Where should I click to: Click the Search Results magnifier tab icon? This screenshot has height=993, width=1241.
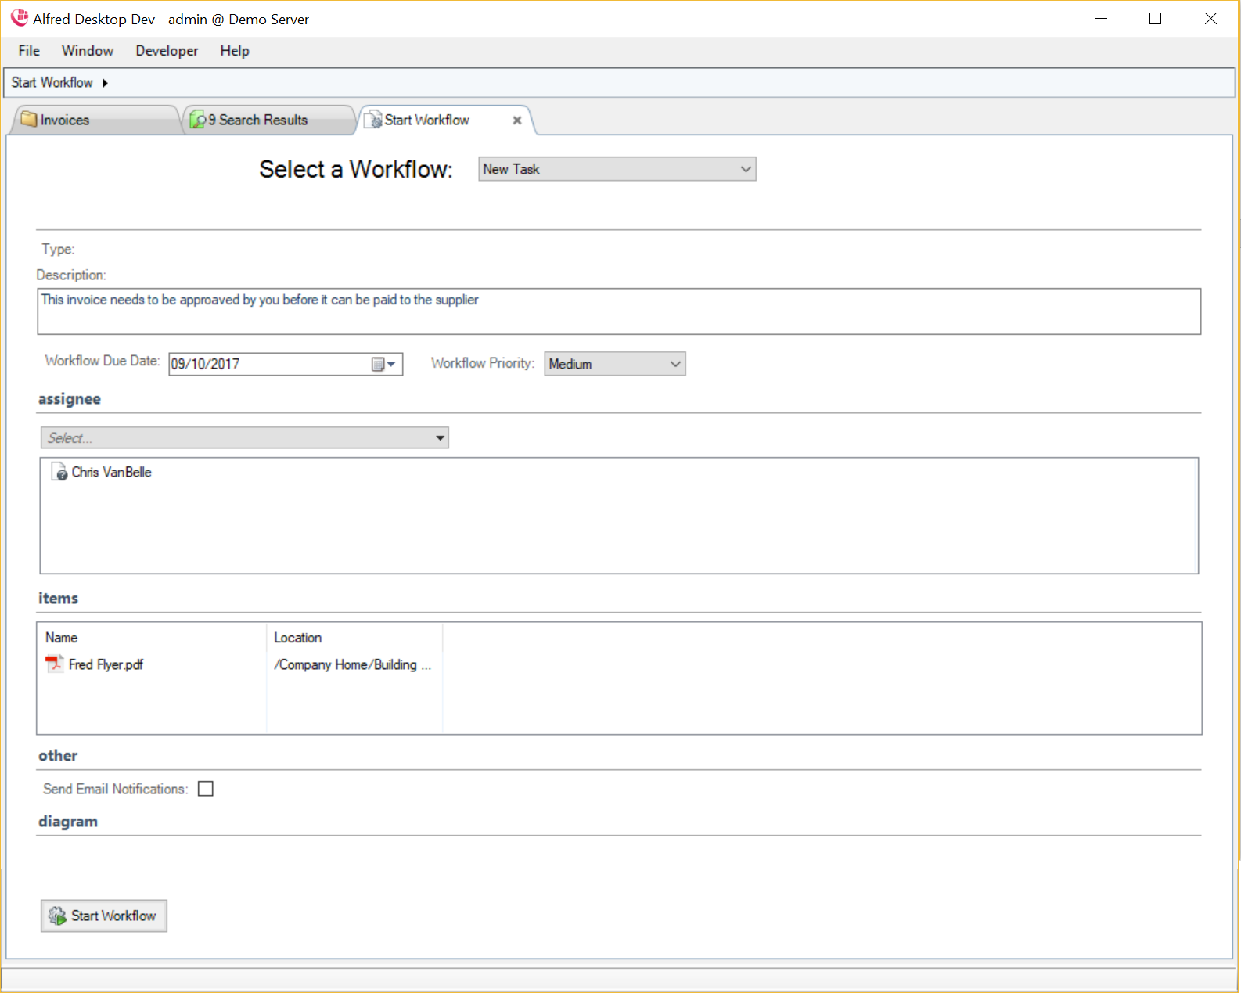point(198,120)
